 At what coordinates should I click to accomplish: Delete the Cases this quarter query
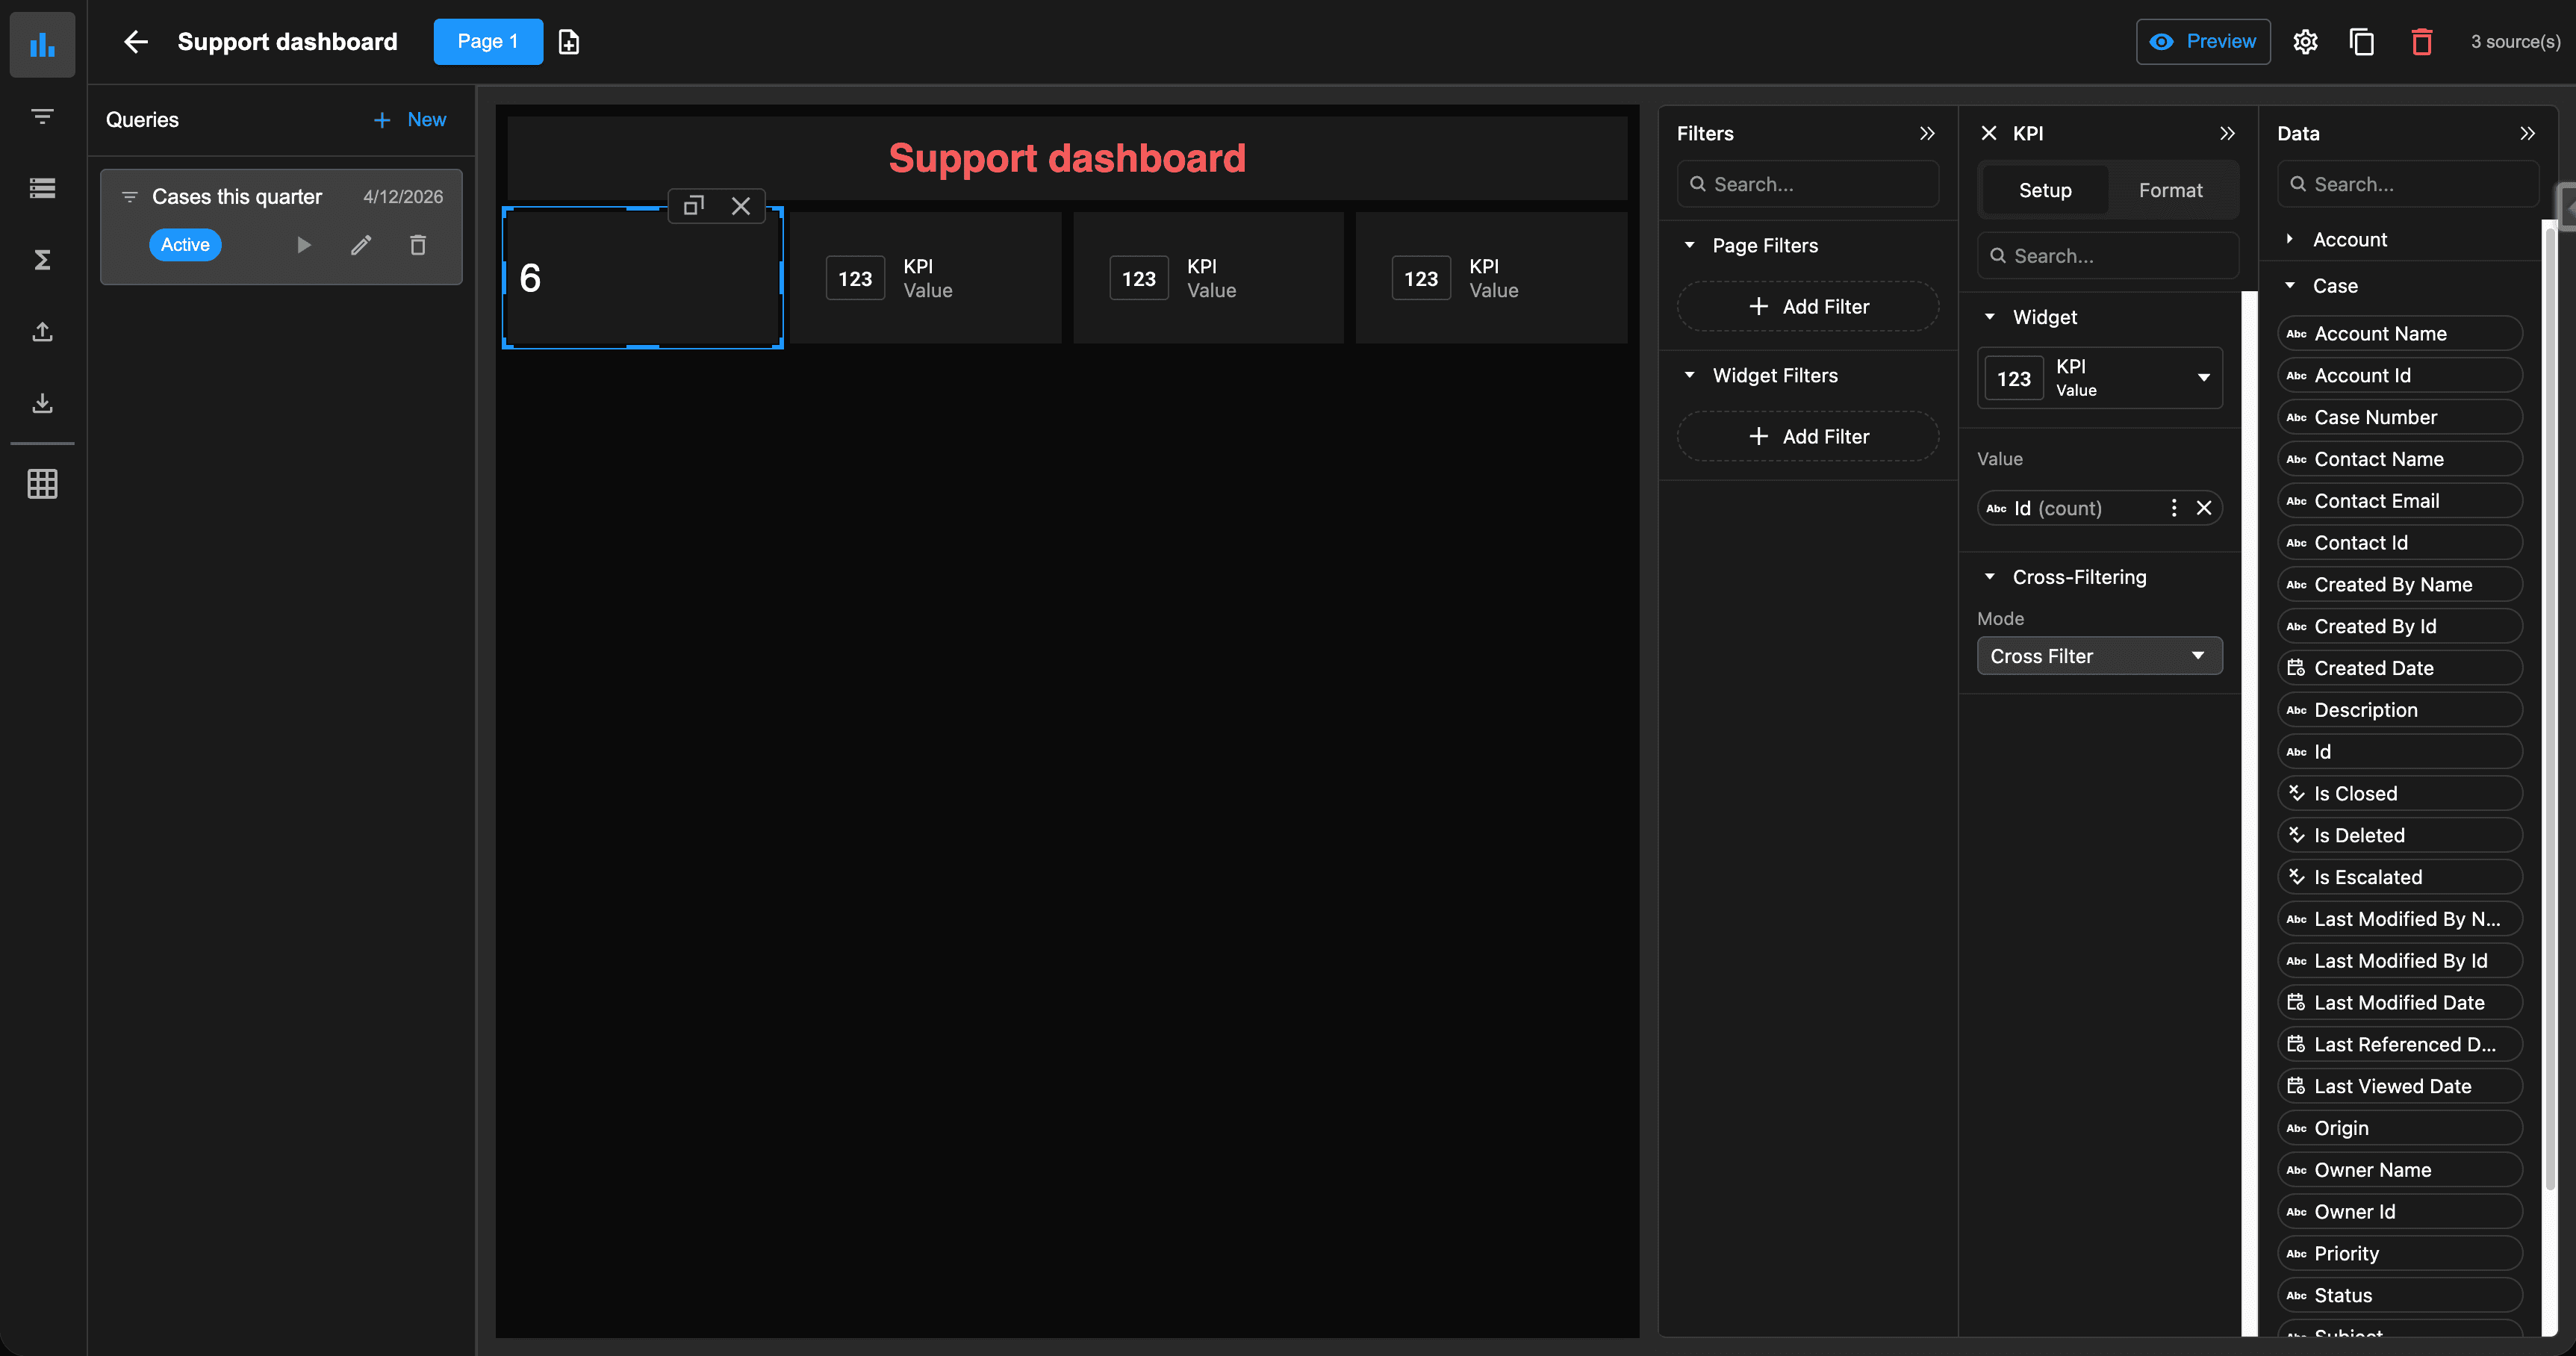point(418,245)
